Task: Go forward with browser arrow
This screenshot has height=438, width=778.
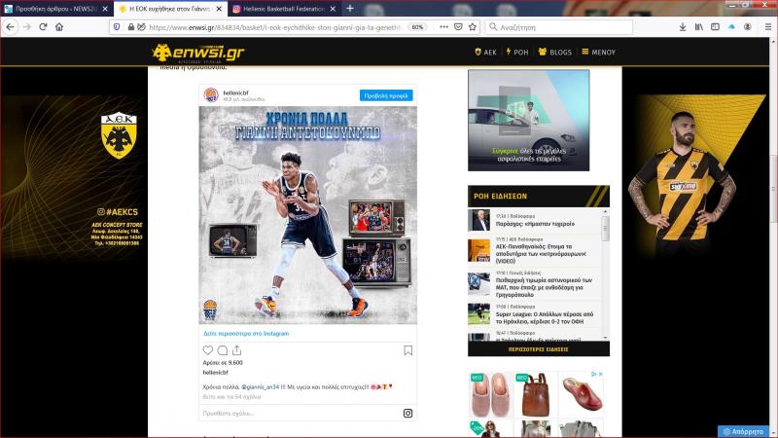Action: tap(27, 27)
